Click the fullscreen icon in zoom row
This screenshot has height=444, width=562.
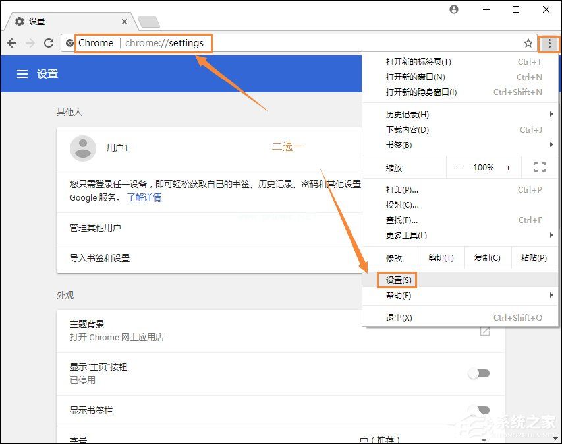click(x=539, y=168)
